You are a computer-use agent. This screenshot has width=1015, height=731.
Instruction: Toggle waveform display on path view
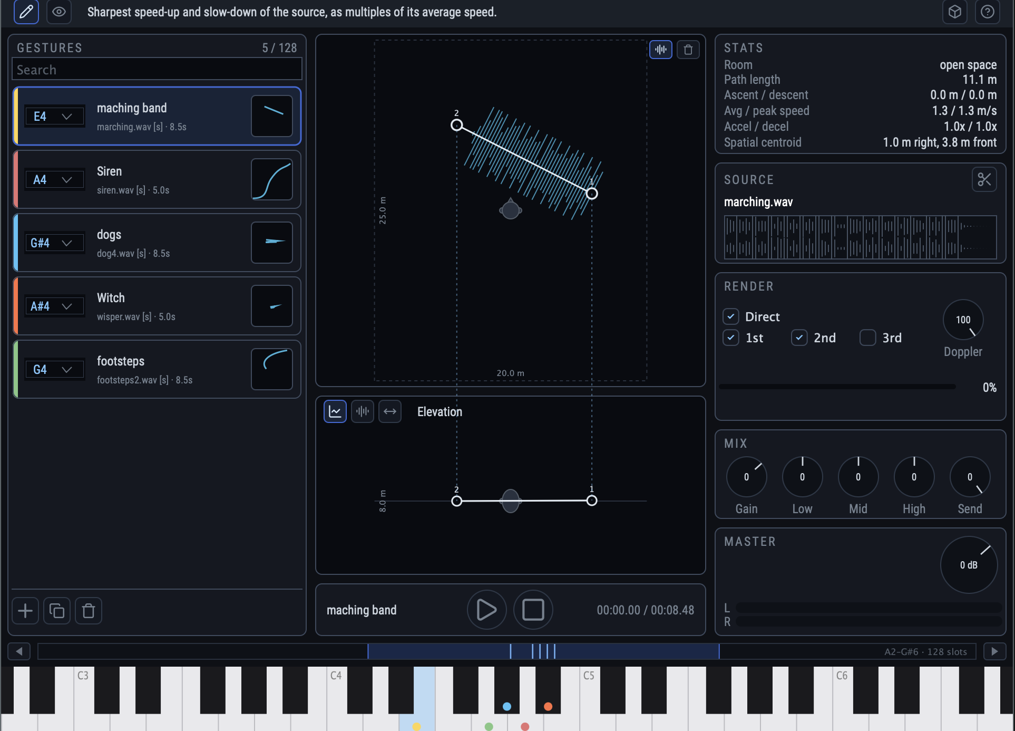click(x=661, y=50)
